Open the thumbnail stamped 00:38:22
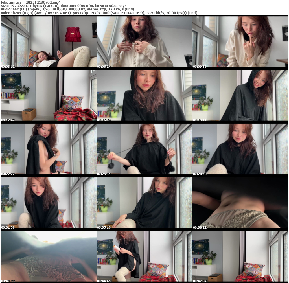289x283 pixels. [240, 203]
